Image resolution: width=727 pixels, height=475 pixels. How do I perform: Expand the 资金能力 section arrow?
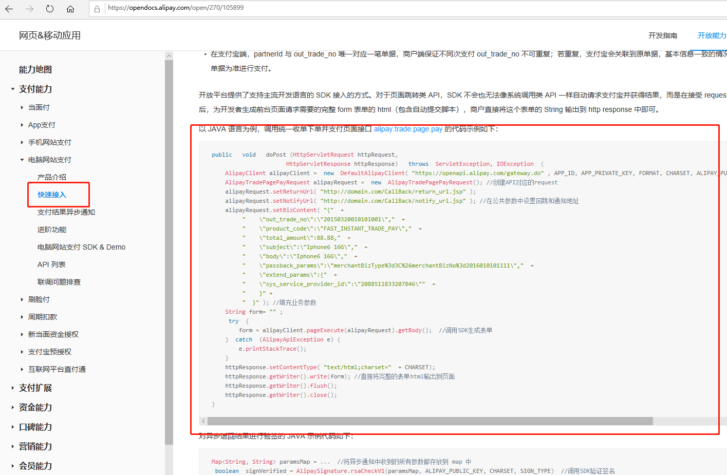pyautogui.click(x=13, y=407)
